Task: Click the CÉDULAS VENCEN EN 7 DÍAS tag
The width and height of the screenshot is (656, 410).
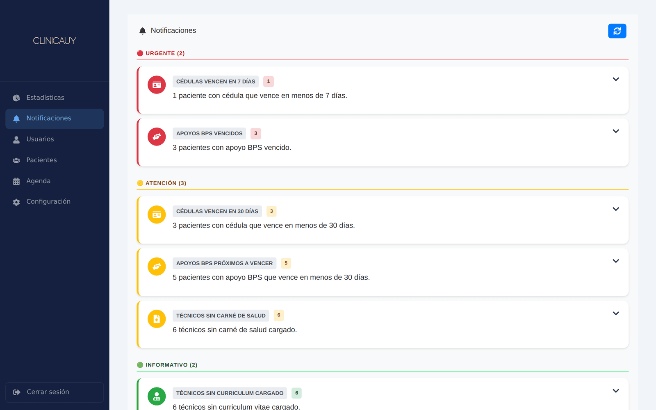Action: (x=216, y=82)
